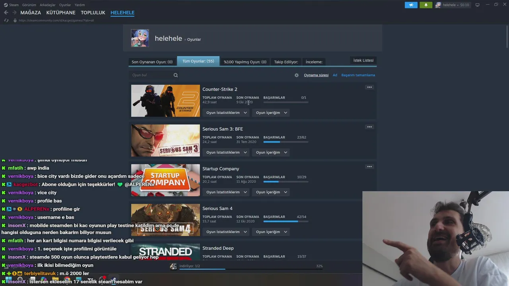Image resolution: width=509 pixels, height=286 pixels.
Task: Click the magnifier icon in game search
Action: point(176,75)
